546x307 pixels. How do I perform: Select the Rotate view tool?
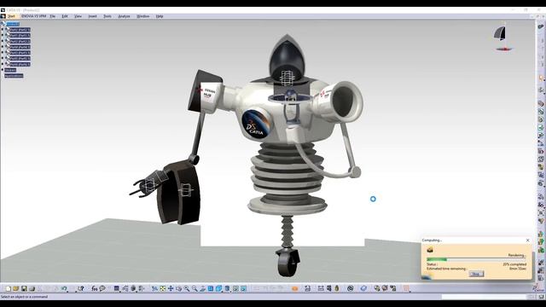(x=178, y=288)
